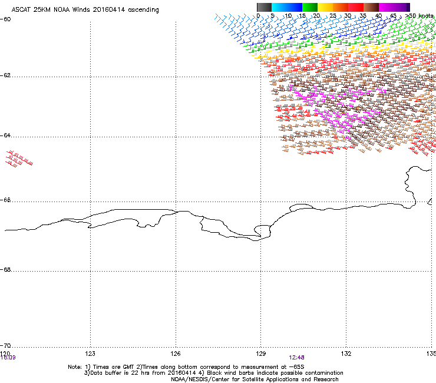Click the '-62' latitude label
The image size is (436, 383).
pyautogui.click(x=5, y=75)
